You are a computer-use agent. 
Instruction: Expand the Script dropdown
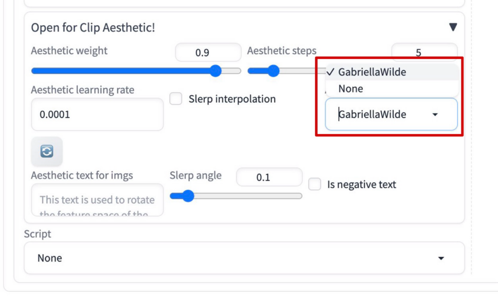point(244,258)
